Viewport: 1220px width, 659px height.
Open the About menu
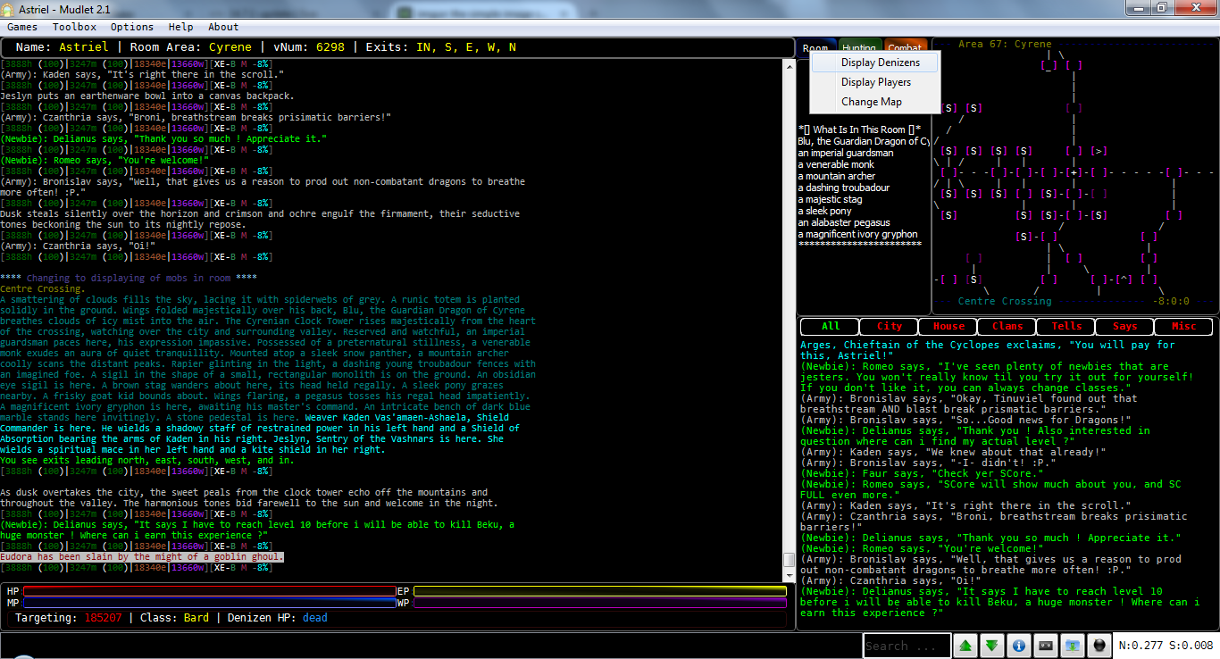click(x=223, y=27)
